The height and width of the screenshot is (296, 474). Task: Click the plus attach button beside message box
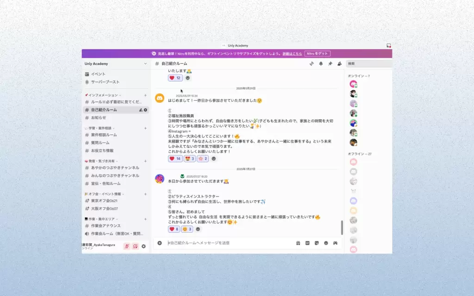[160, 243]
